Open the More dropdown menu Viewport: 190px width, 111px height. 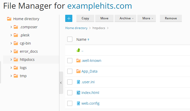point(146,18)
